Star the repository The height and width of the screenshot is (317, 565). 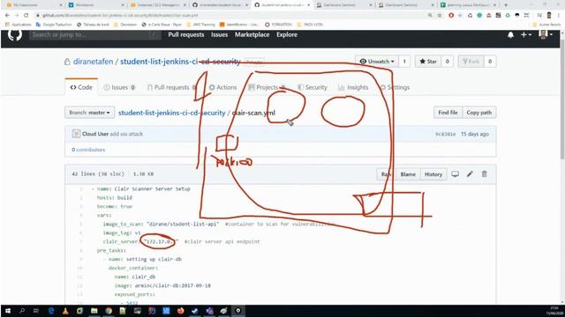point(428,62)
